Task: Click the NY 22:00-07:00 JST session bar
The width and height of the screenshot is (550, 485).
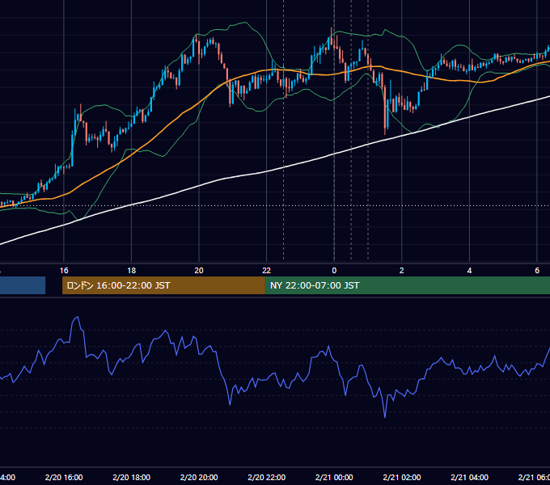Action: (407, 285)
